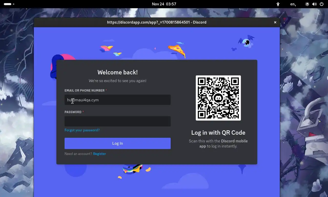Click the Log In button

click(117, 143)
